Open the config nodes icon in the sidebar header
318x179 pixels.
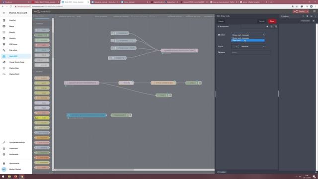click(x=312, y=16)
